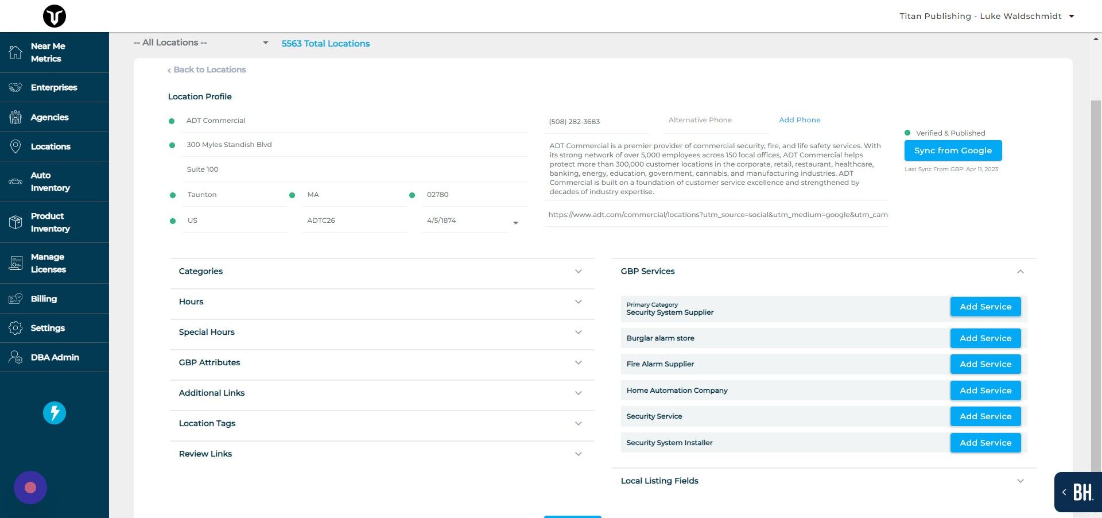Open Auto Inventory using the car icon
Viewport: 1102px width, 518px height.
(15, 181)
